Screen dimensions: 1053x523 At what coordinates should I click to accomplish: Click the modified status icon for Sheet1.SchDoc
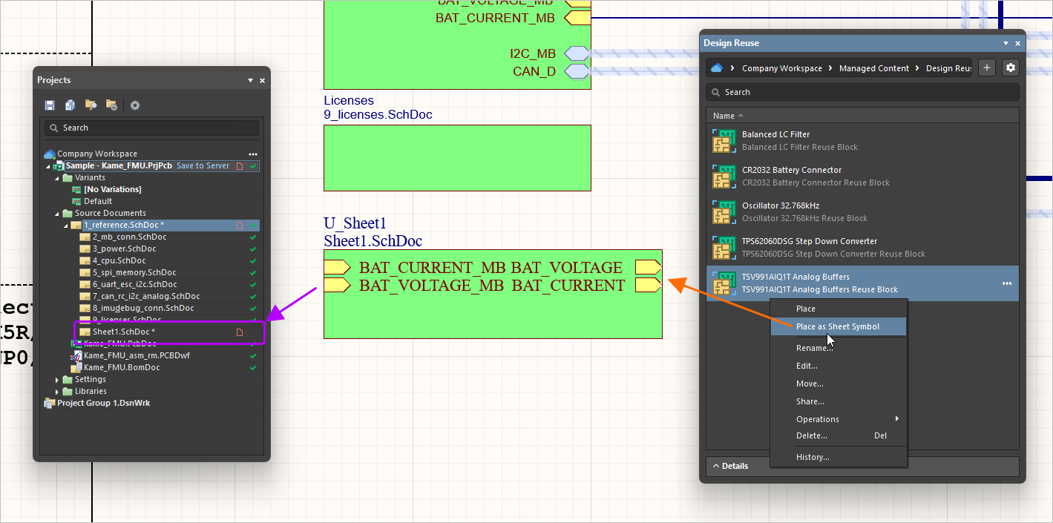pos(240,332)
